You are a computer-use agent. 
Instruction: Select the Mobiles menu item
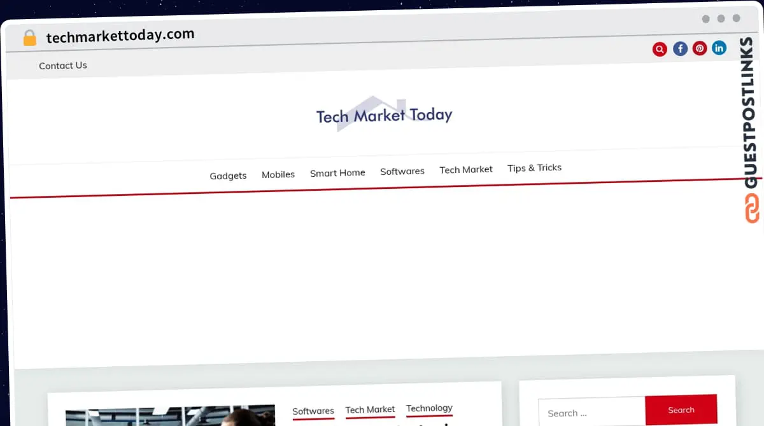point(278,174)
